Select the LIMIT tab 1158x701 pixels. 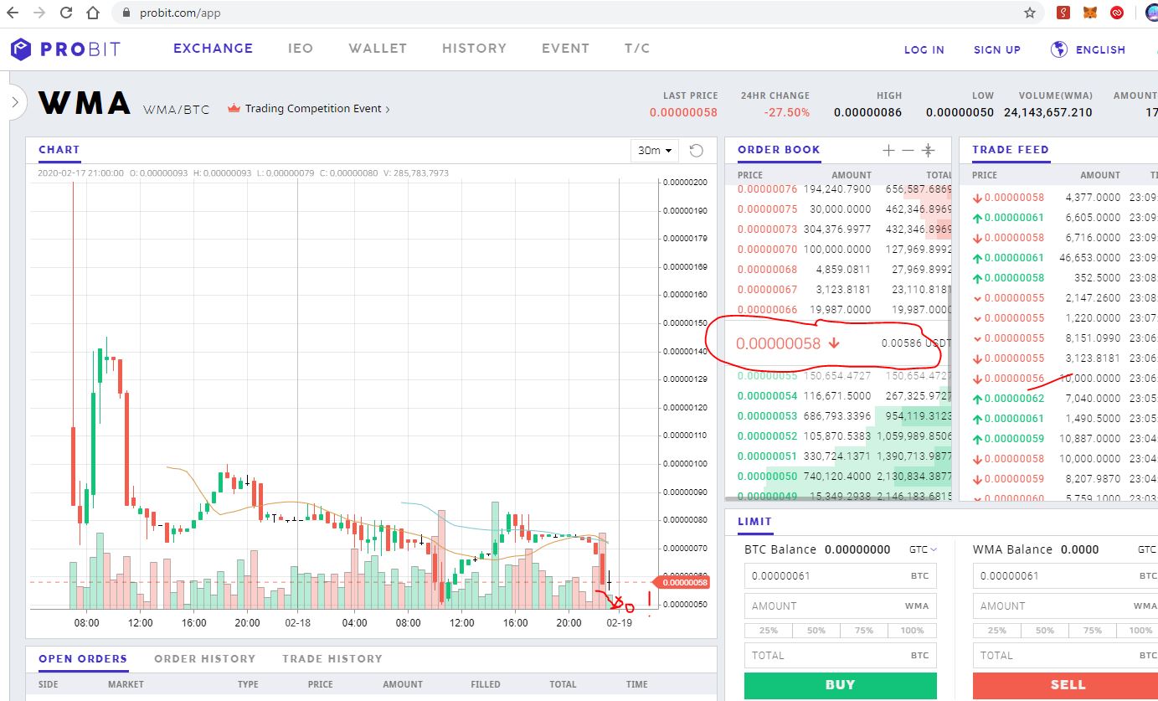(x=754, y=522)
